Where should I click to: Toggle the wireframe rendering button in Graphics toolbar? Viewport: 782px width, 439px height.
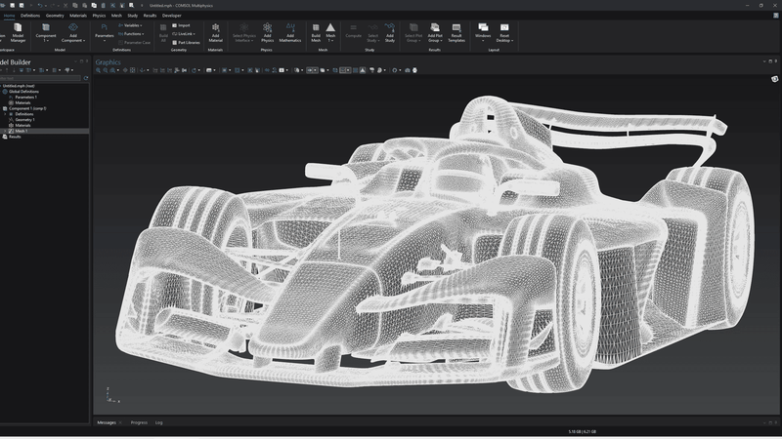pyautogui.click(x=335, y=70)
